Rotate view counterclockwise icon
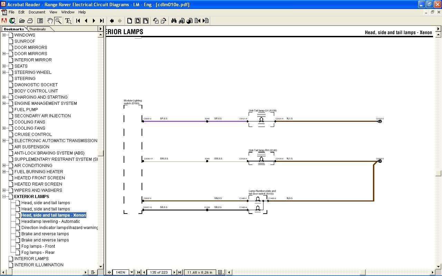The height and width of the screenshot is (276, 442). point(156,21)
